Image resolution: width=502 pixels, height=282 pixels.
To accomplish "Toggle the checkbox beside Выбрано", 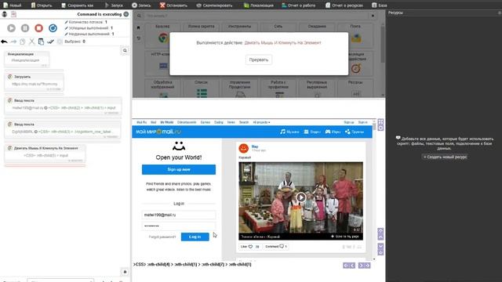I will [60, 42].
